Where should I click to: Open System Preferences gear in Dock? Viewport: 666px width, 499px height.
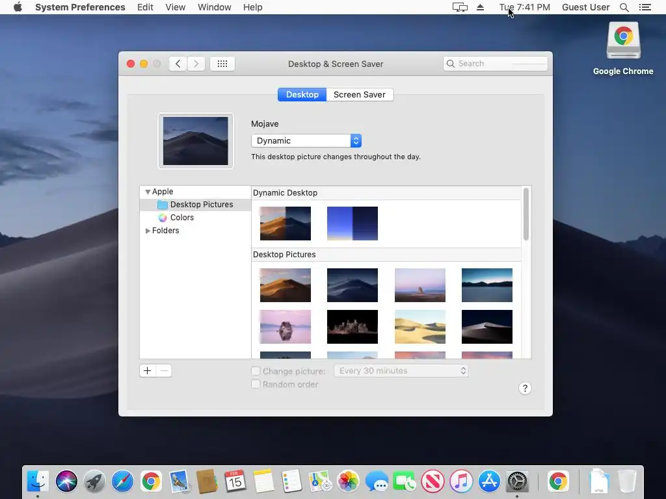click(517, 481)
